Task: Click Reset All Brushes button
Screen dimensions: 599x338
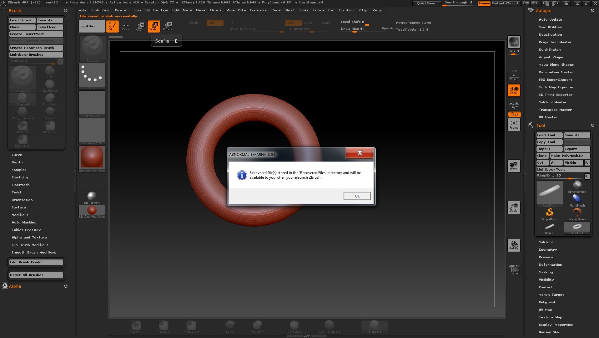Action: point(36,275)
